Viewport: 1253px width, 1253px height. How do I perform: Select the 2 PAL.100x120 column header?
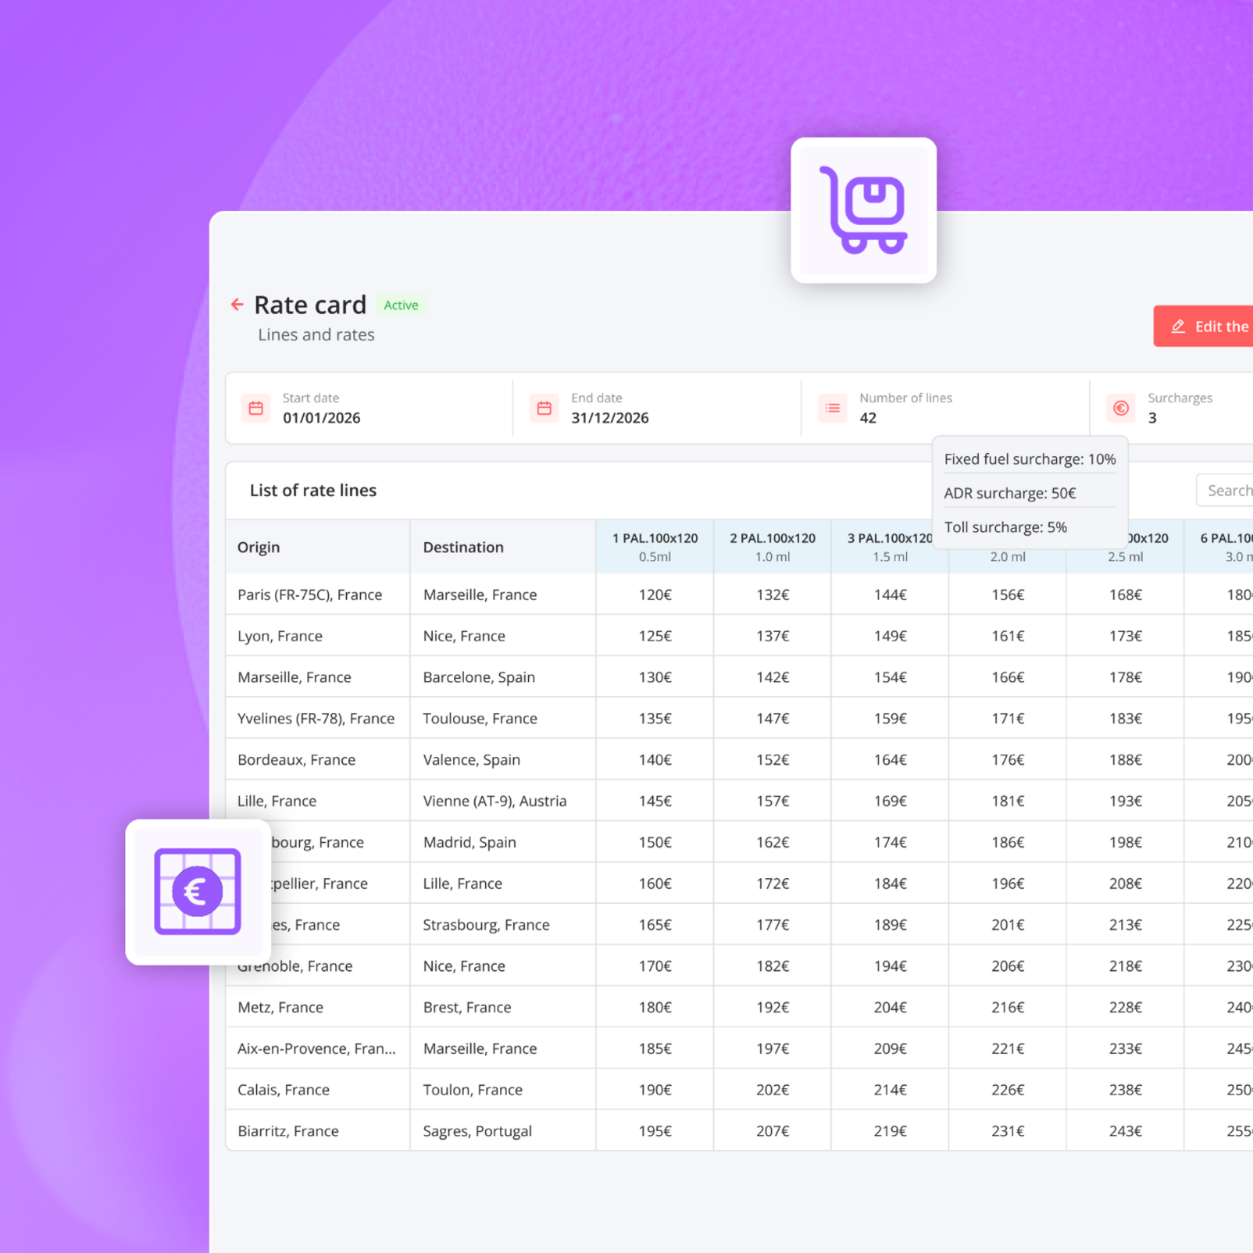tap(773, 547)
